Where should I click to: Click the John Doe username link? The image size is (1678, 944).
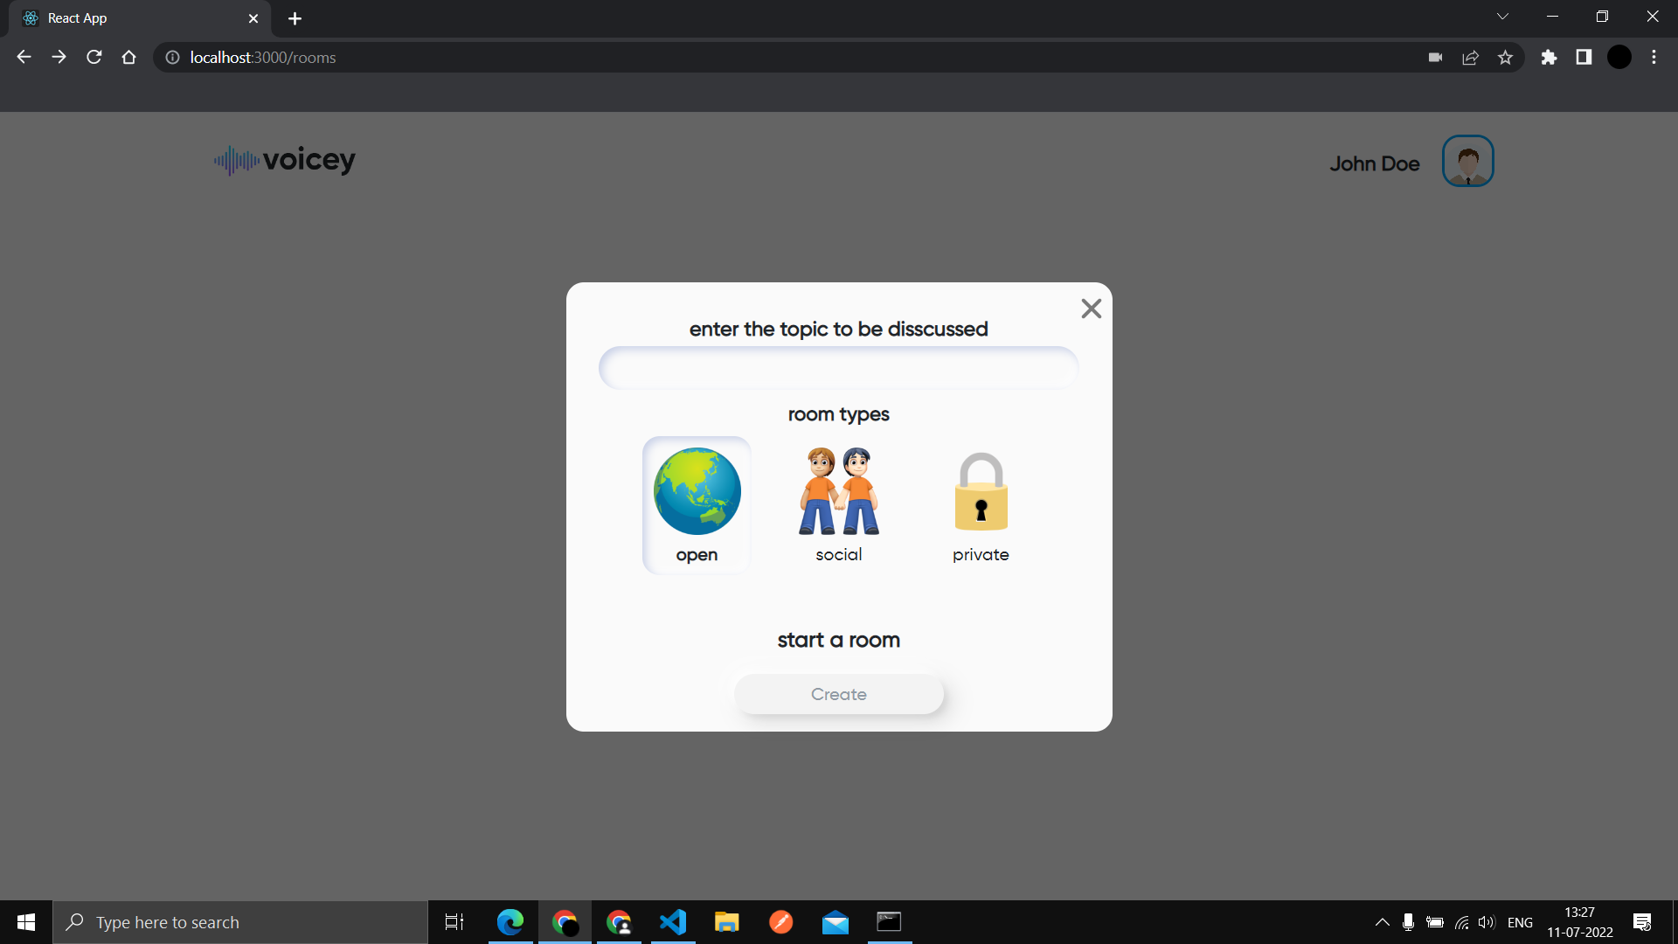click(1374, 163)
